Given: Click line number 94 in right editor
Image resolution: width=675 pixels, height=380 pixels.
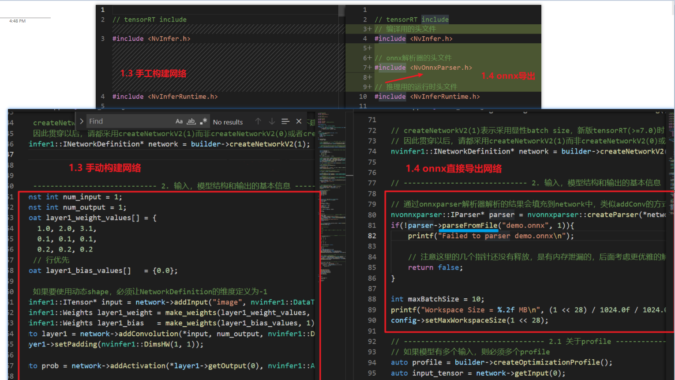Looking at the screenshot, I should 372,363.
